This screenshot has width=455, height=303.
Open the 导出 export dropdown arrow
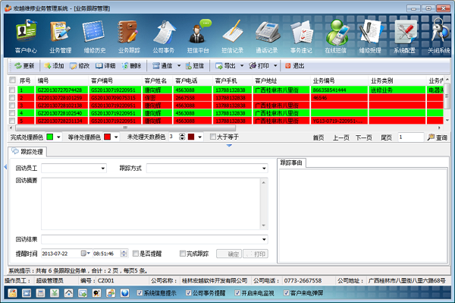coord(242,66)
